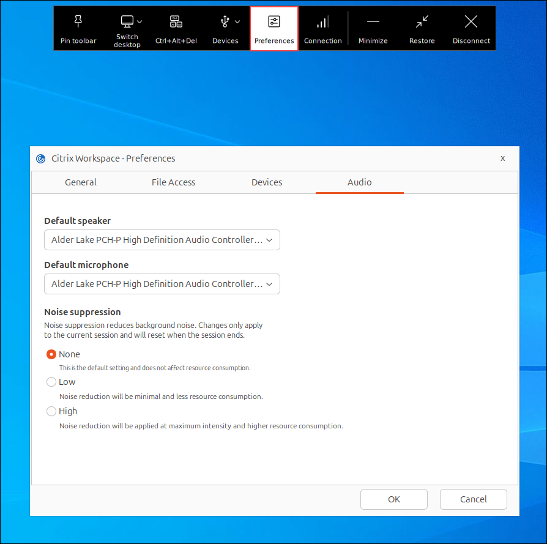Click the Devices USB icon

pos(225,21)
